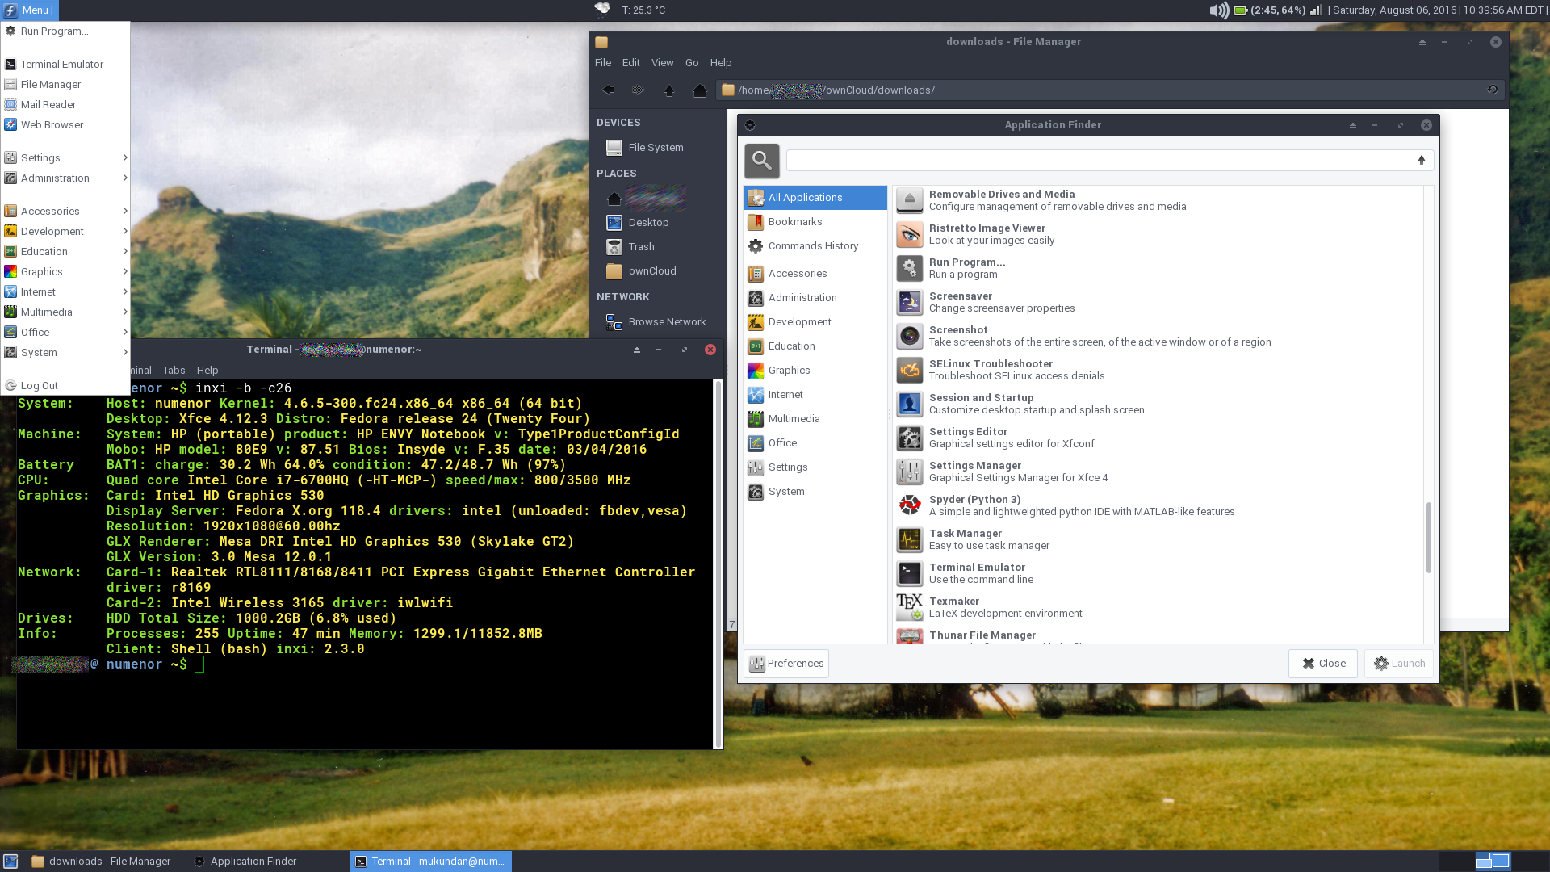This screenshot has width=1550, height=872.
Task: Open Removable Drives and Media entry
Action: click(1158, 200)
